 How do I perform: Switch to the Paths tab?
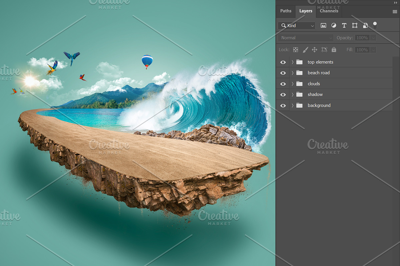pyautogui.click(x=286, y=11)
